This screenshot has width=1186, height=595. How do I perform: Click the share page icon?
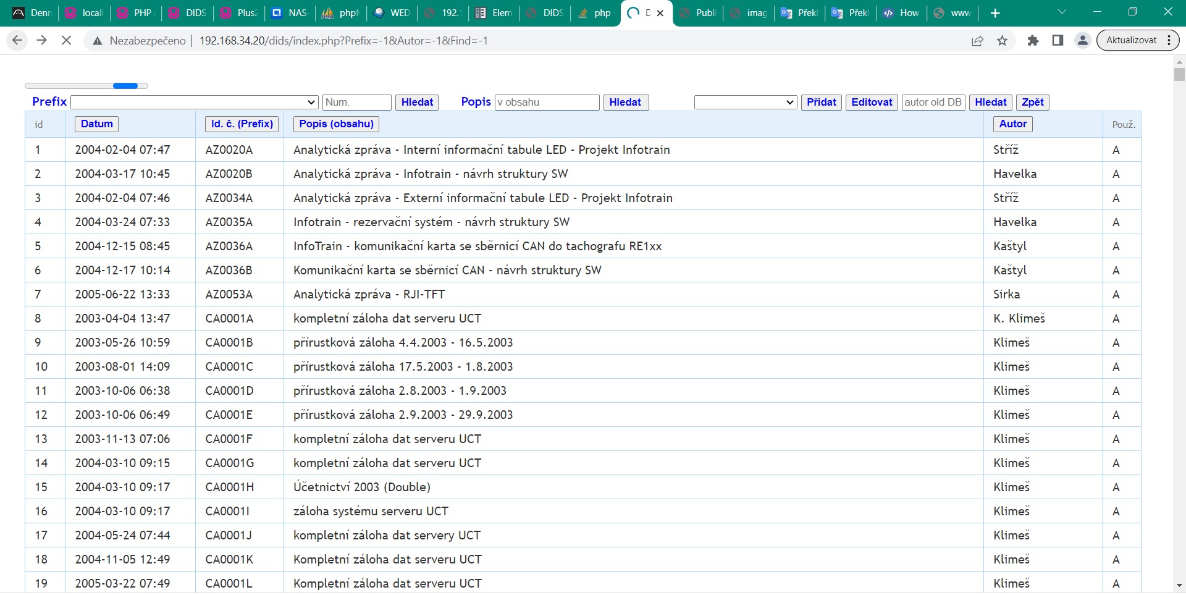[x=977, y=41]
